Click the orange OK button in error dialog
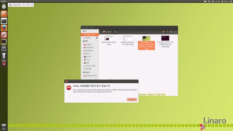233x131 pixels. tap(132, 99)
